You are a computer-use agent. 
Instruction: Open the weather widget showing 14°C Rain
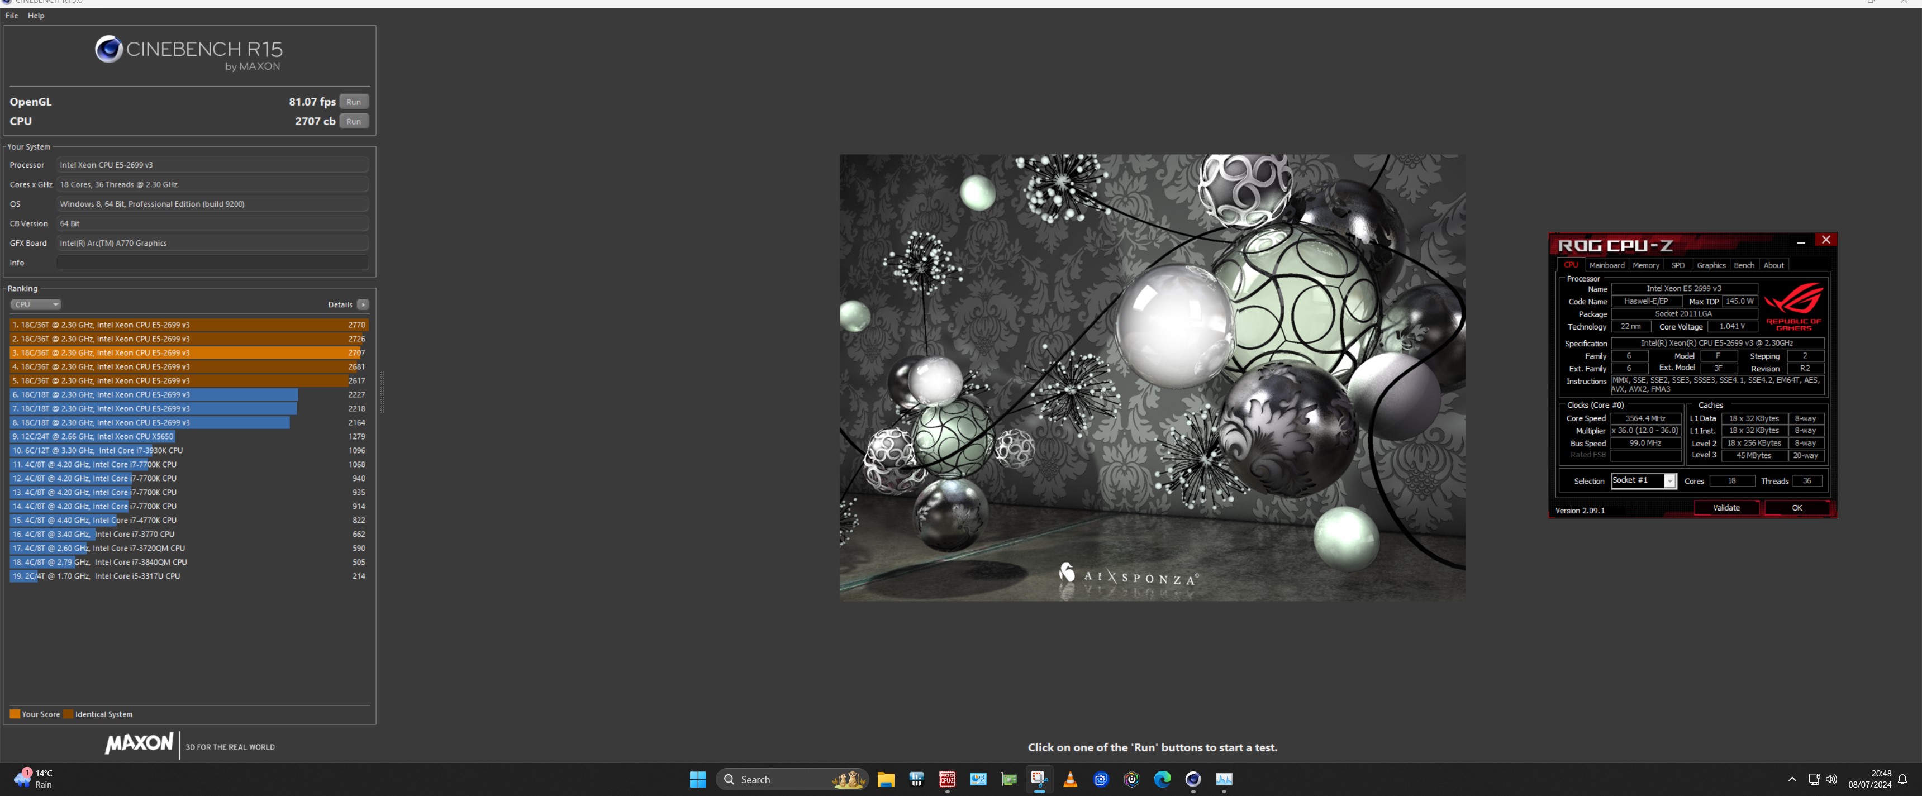34,779
